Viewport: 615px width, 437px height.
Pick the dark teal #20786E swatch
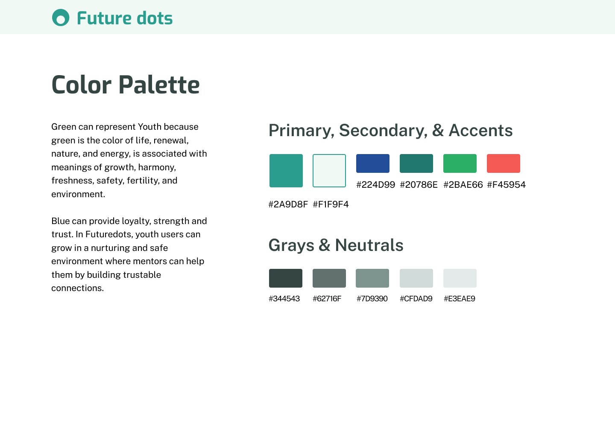[x=416, y=163]
